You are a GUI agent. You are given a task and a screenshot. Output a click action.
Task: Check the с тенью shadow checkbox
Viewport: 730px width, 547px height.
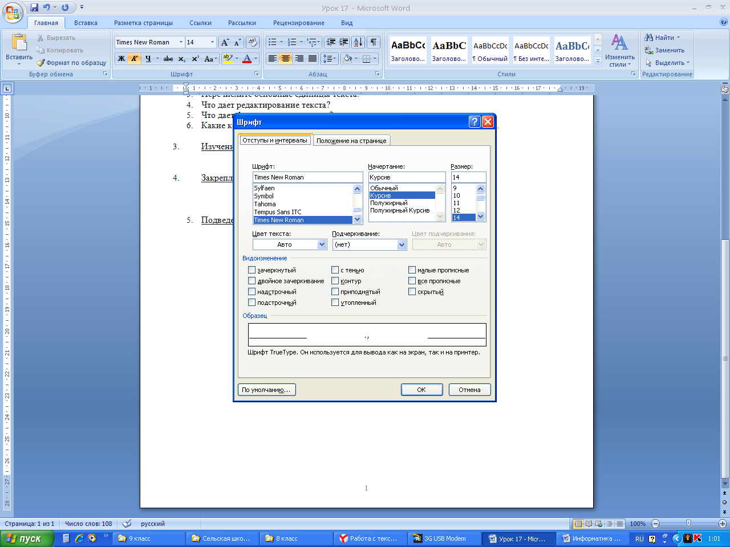[335, 270]
